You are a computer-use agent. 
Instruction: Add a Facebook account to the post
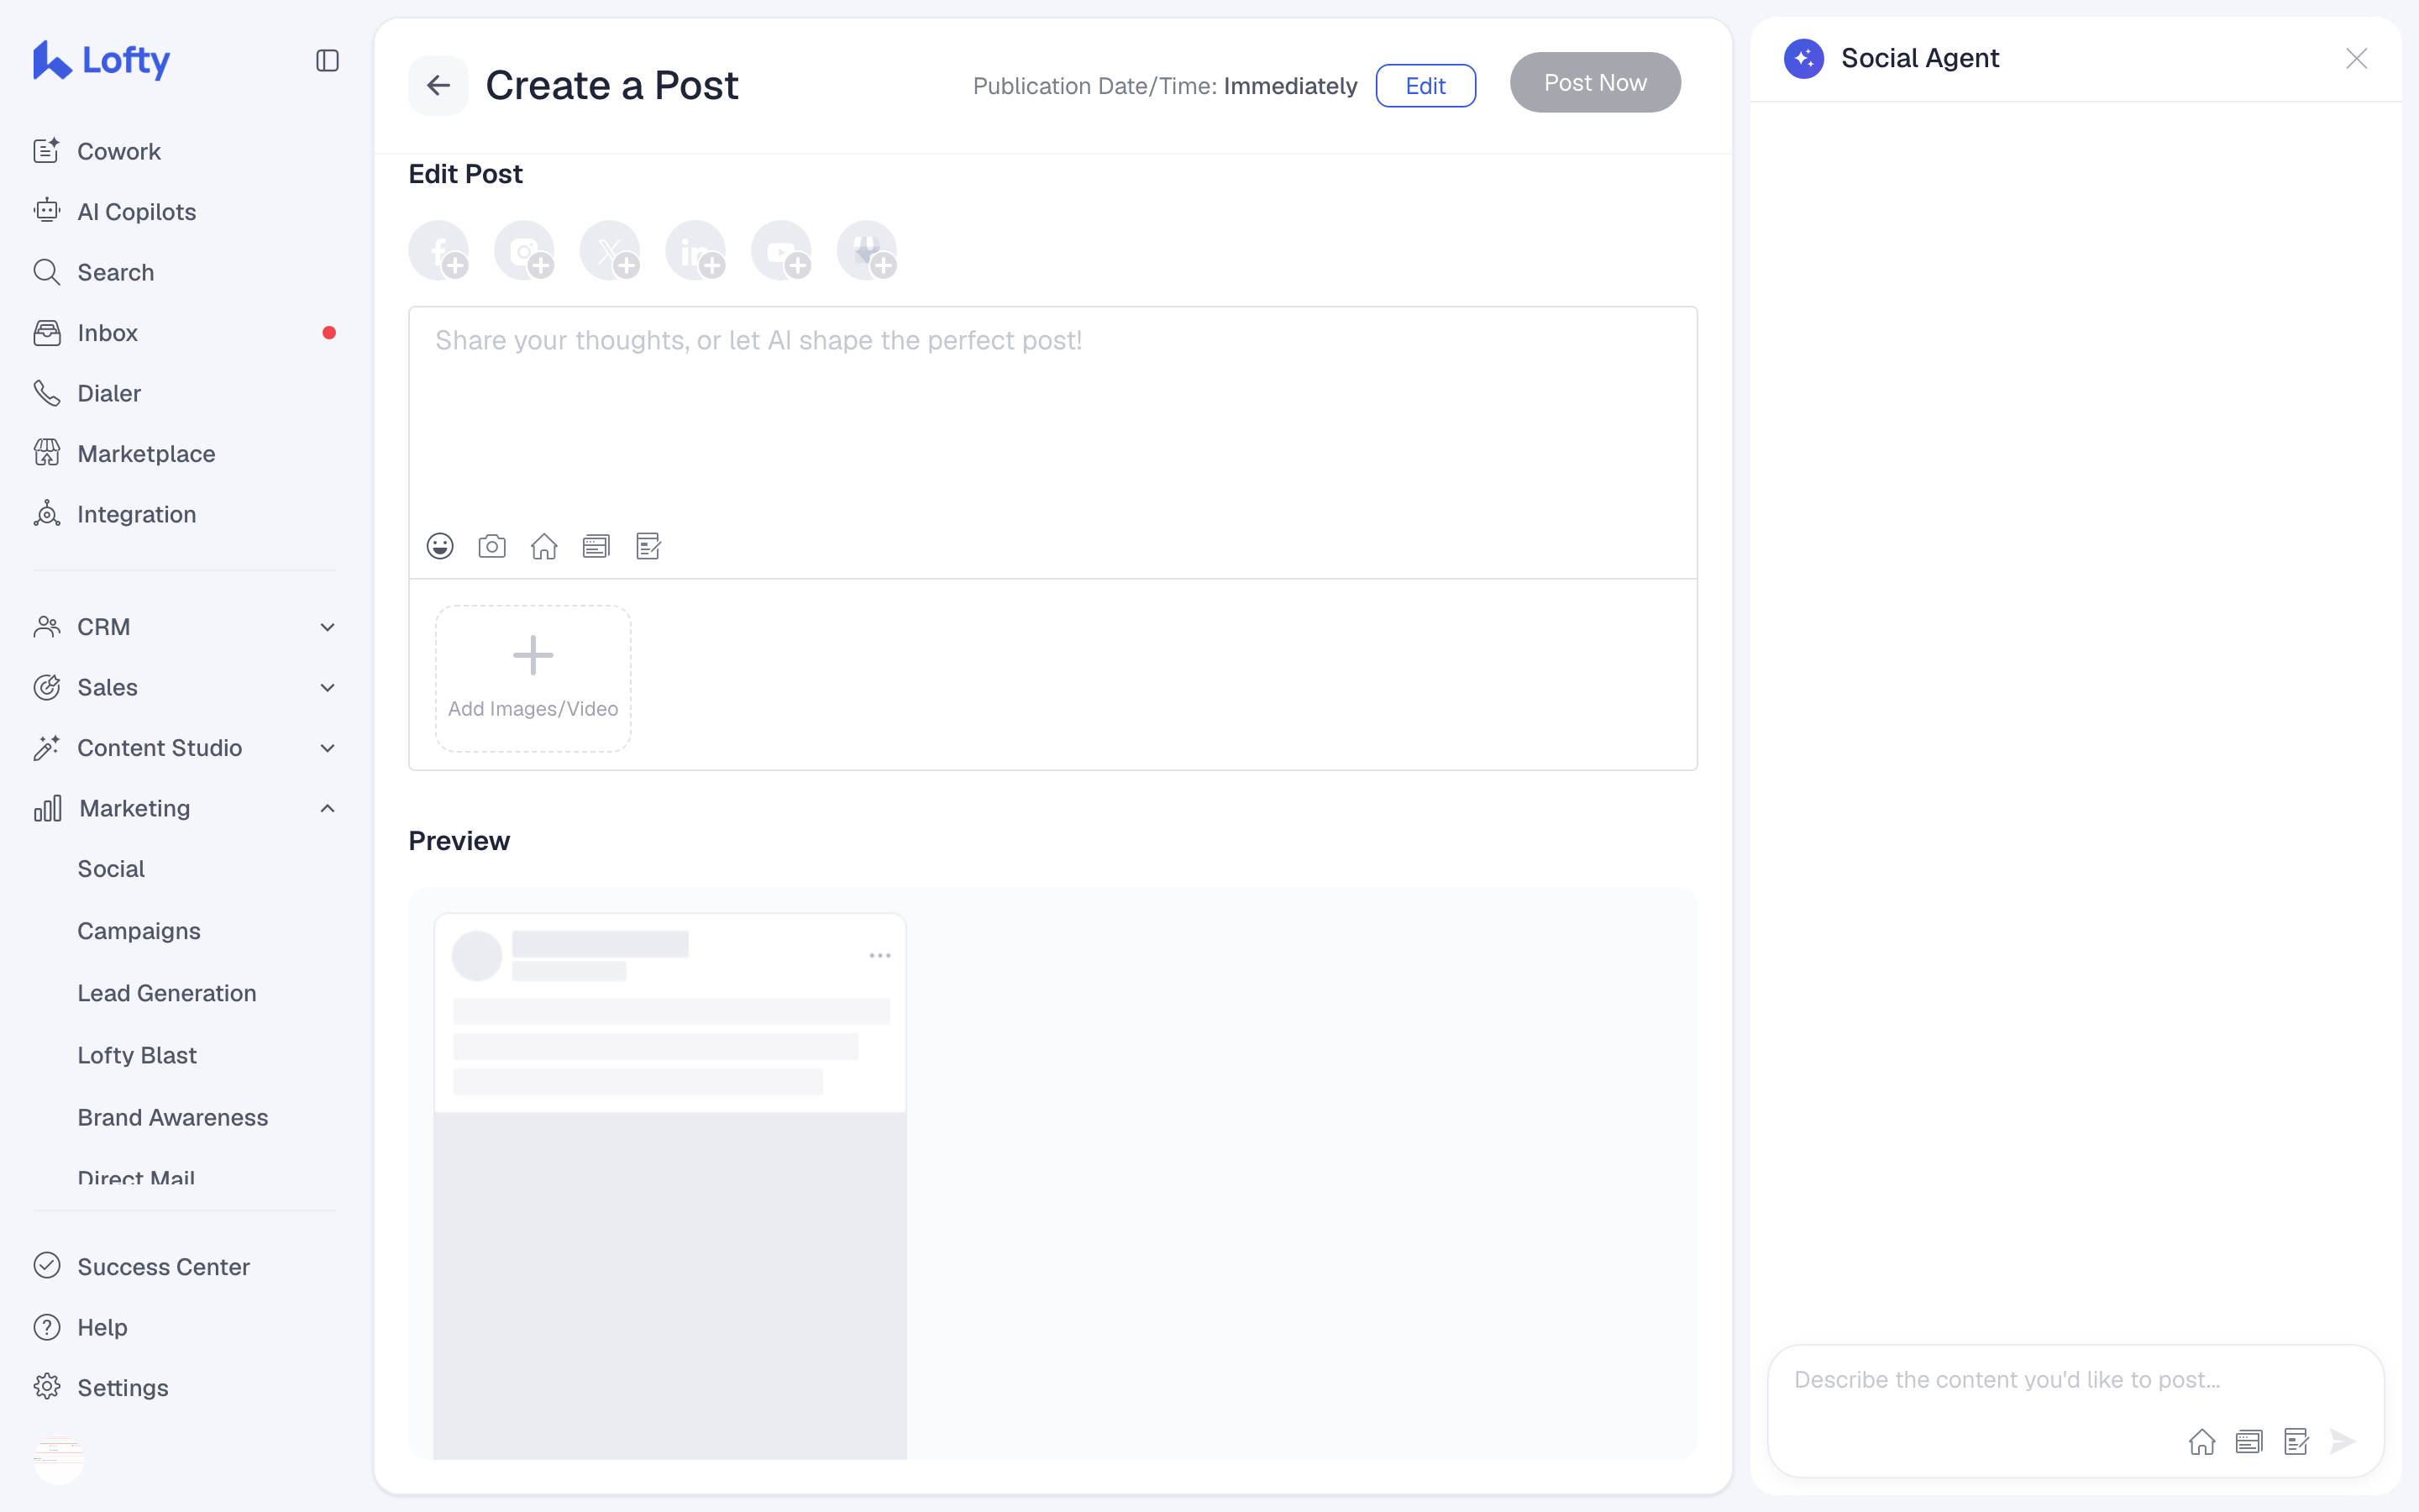(438, 251)
